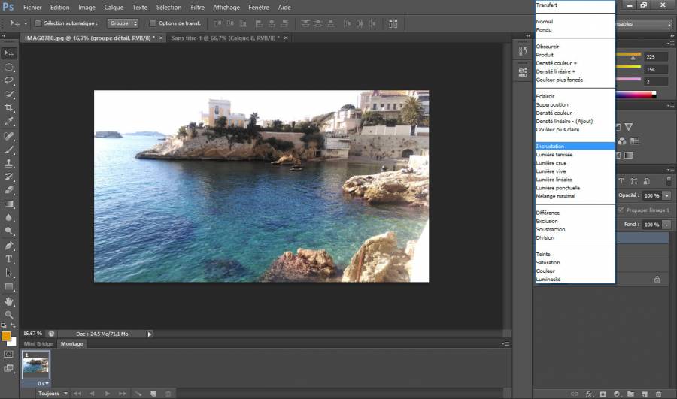Select the Lasso tool
Screen dimensions: 677x399
point(9,80)
